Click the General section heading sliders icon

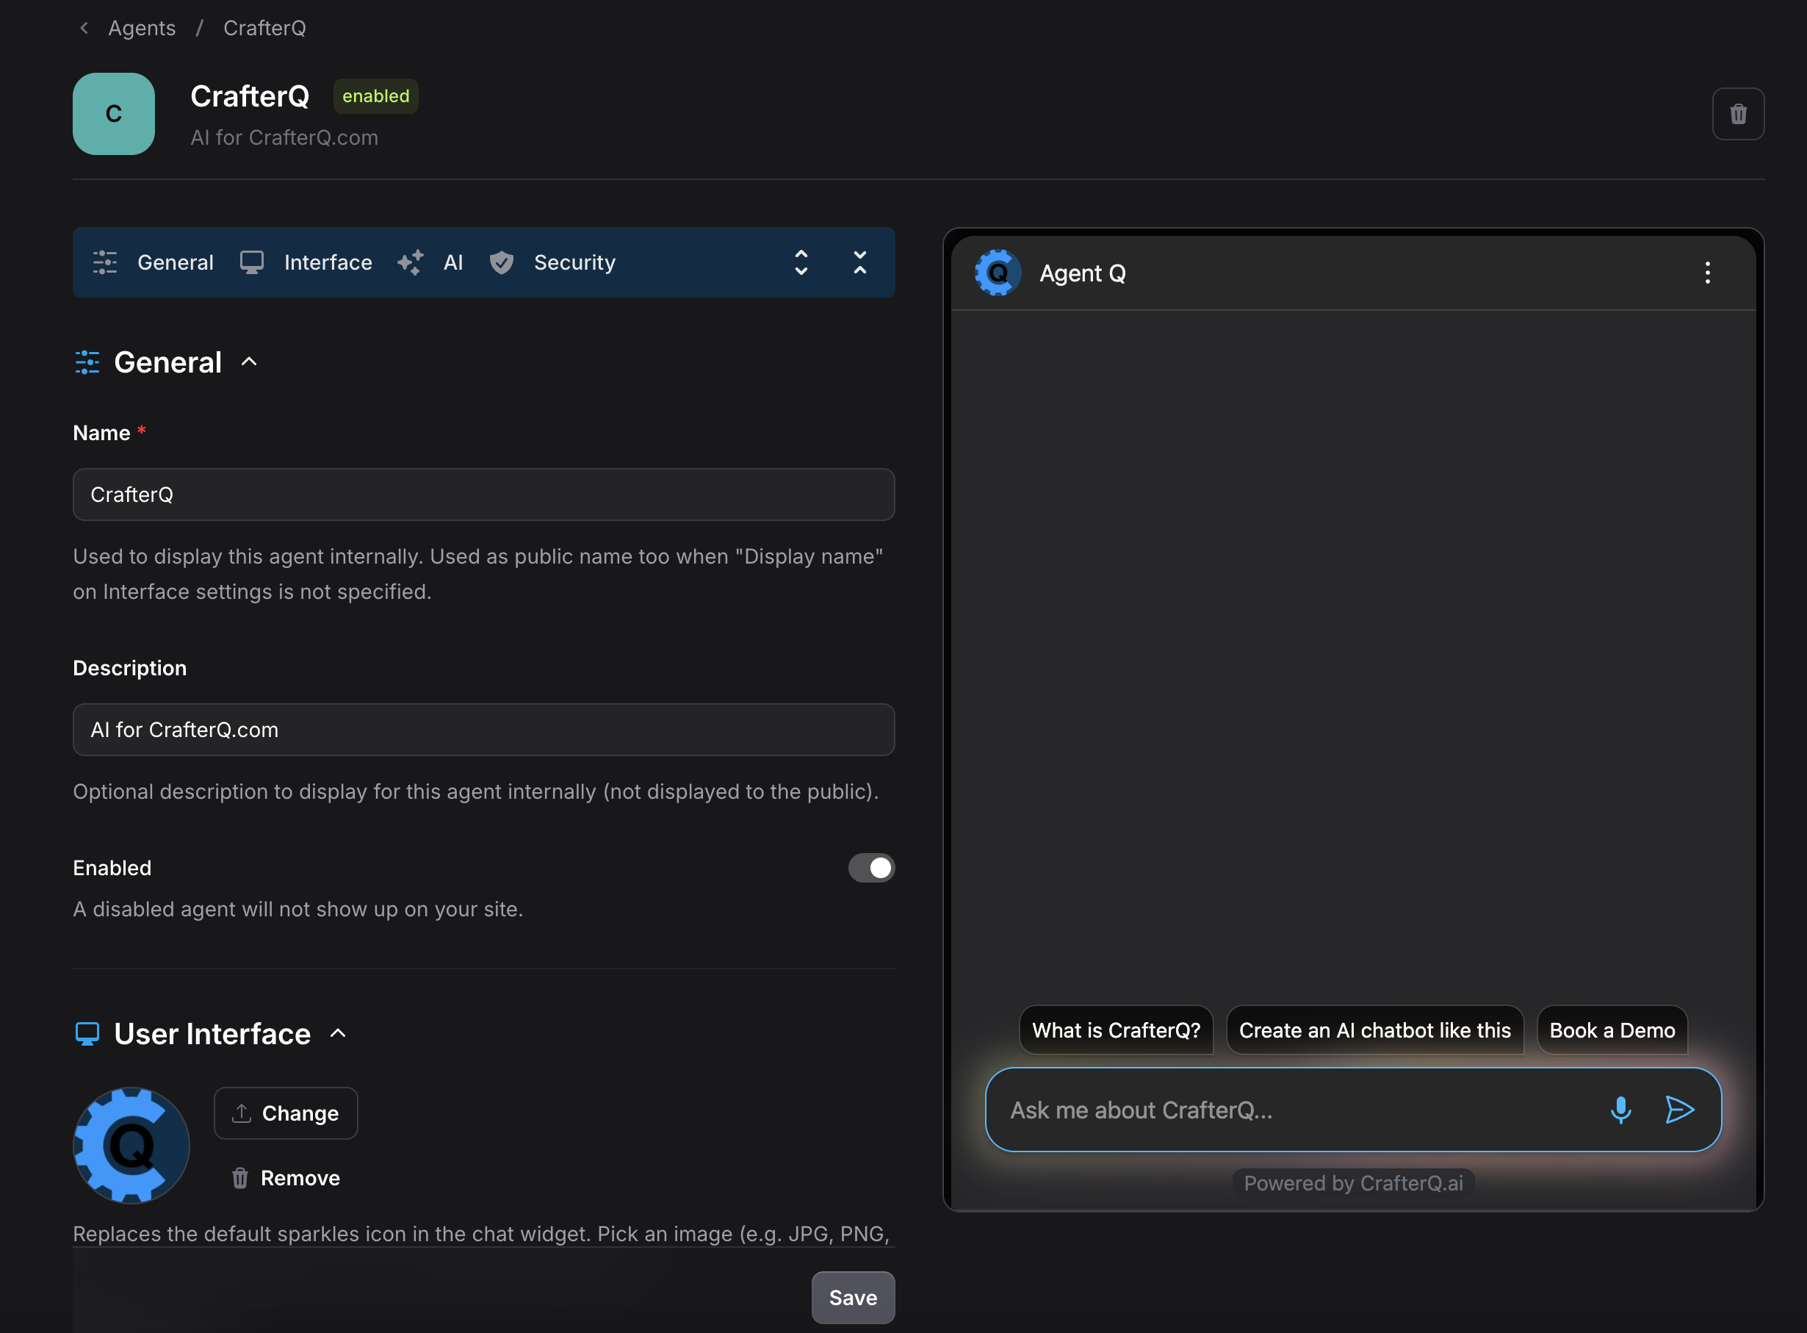click(87, 362)
